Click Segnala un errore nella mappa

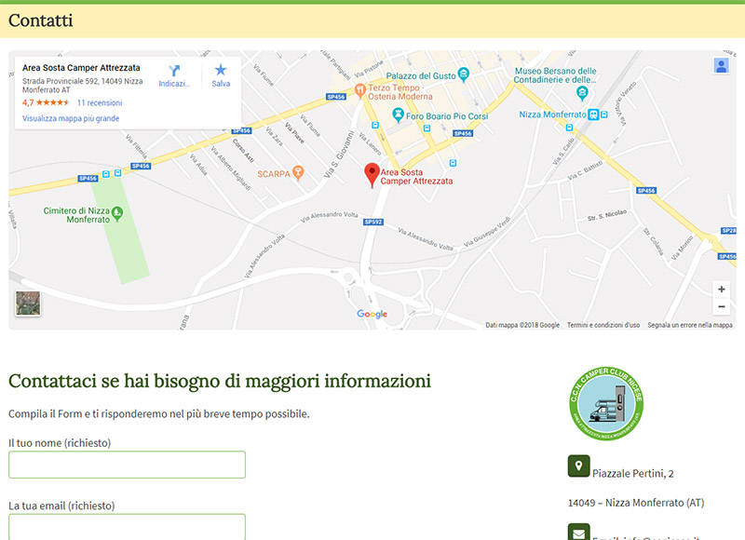690,325
